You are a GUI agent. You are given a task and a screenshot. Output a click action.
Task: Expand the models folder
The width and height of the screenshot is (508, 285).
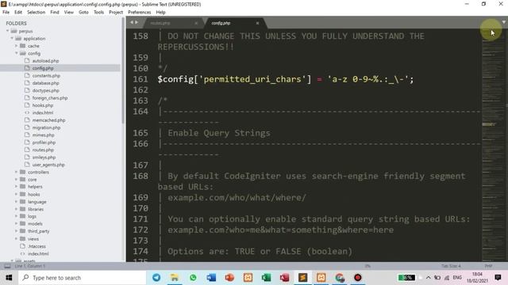coord(16,223)
